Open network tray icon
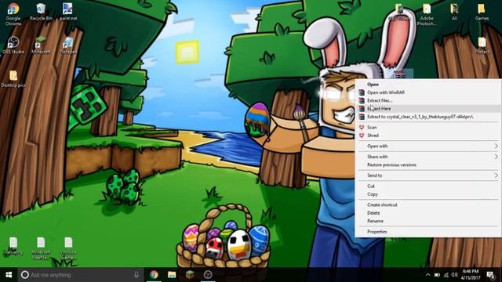502x282 pixels. coord(446,275)
